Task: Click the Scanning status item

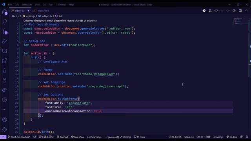Action: 95,137
